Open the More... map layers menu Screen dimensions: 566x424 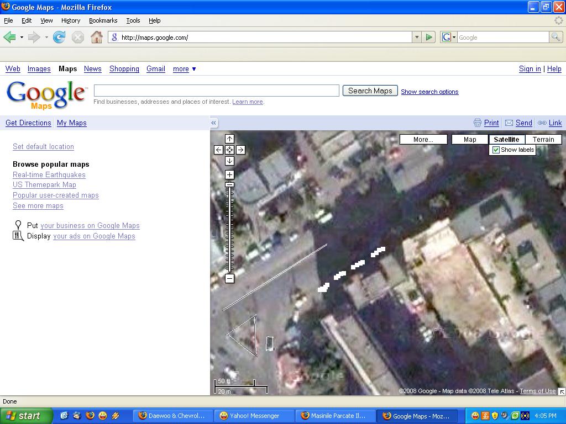[x=423, y=140]
